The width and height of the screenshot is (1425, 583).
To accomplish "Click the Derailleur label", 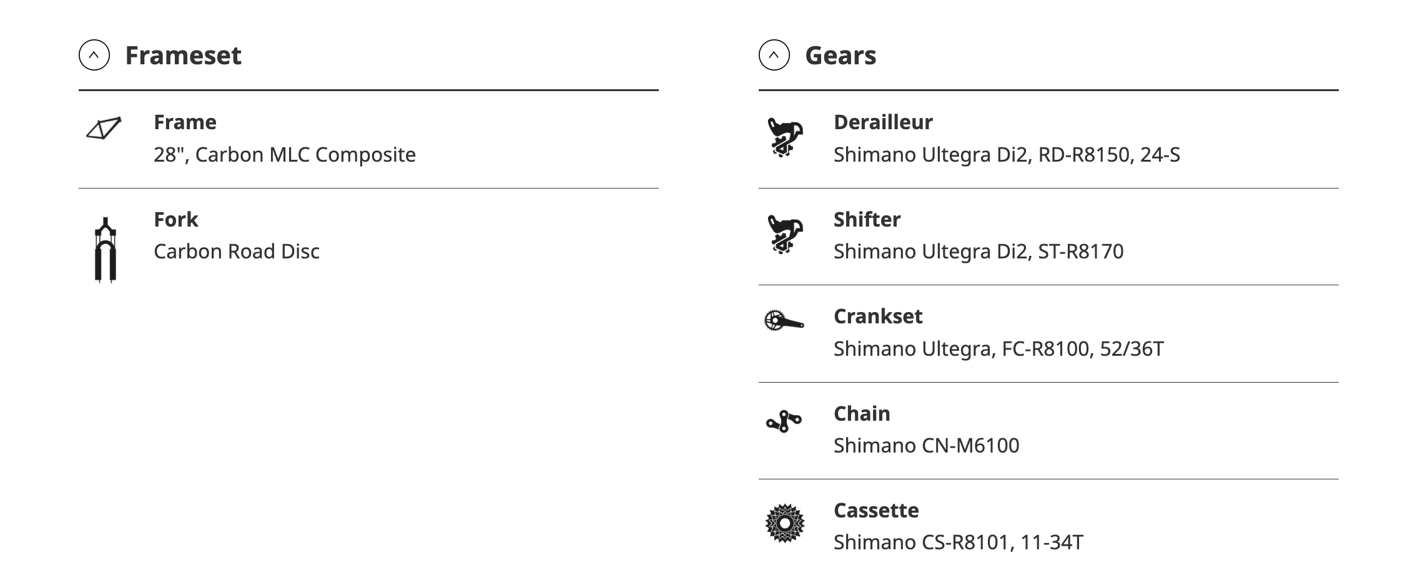I will click(883, 122).
